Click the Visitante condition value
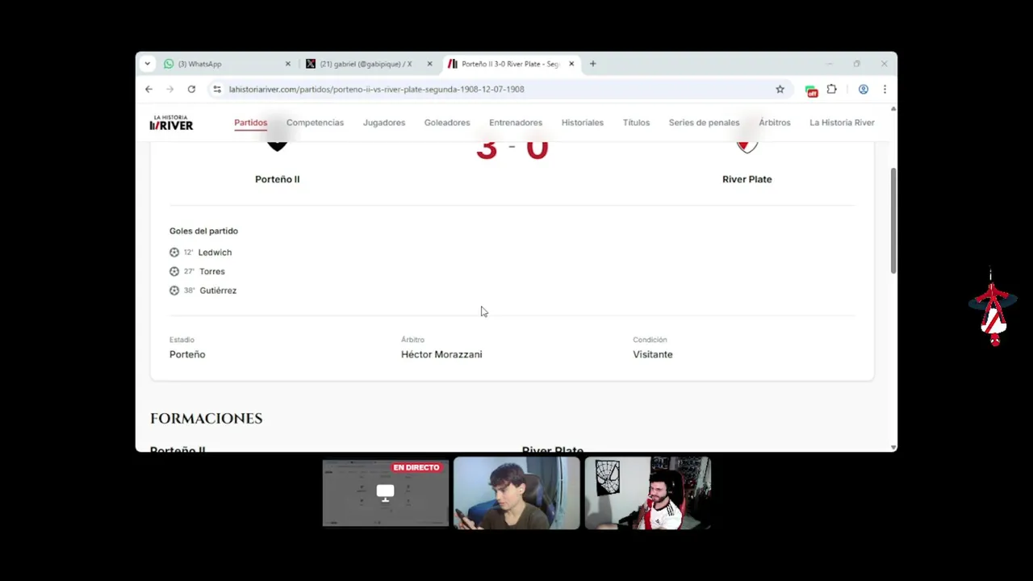Screen dimensions: 1033x581 click(652, 354)
